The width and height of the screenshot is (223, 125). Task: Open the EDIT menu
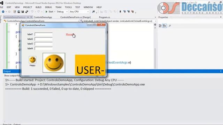[9, 7]
